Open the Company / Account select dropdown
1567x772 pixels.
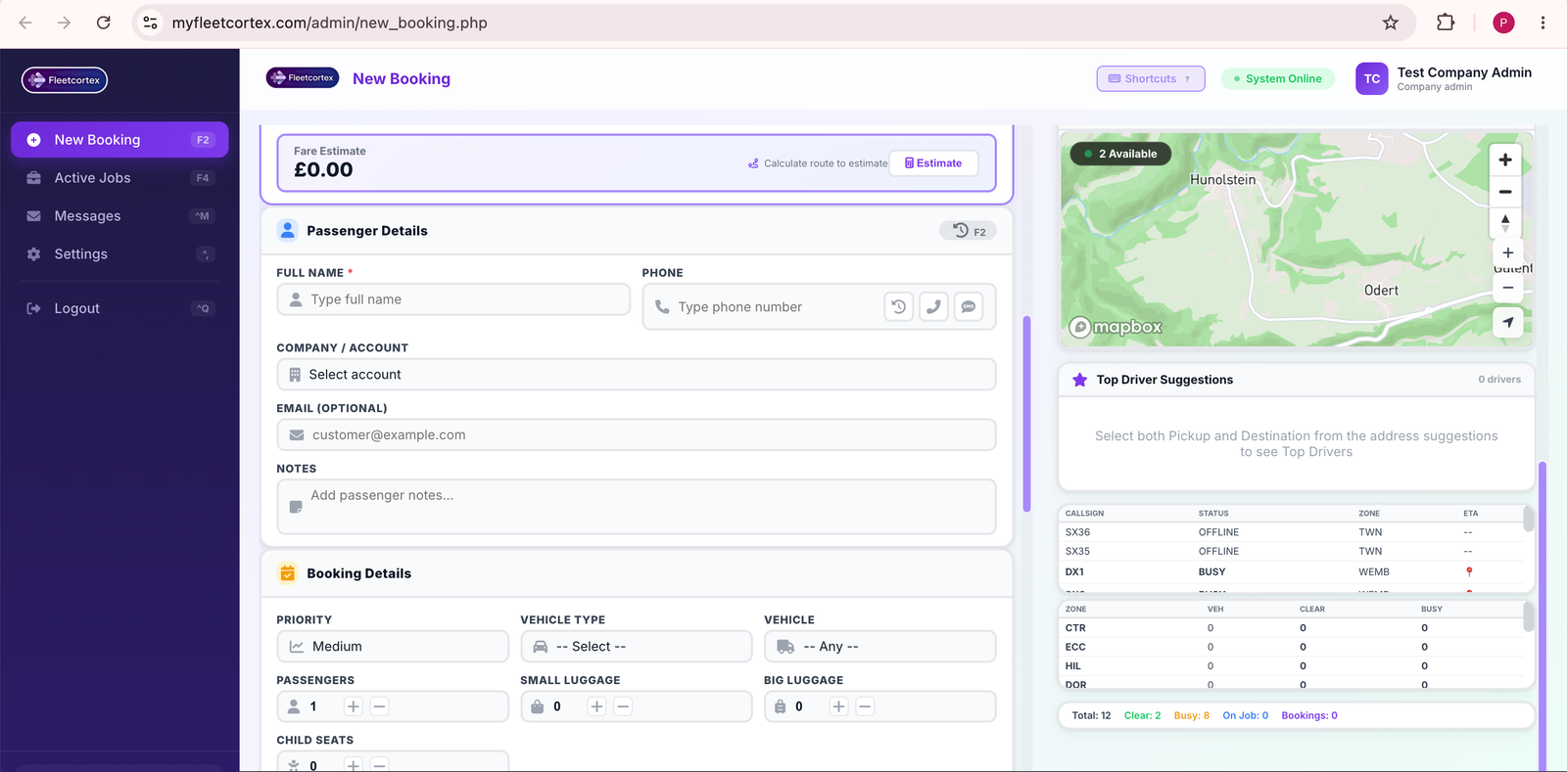click(637, 375)
